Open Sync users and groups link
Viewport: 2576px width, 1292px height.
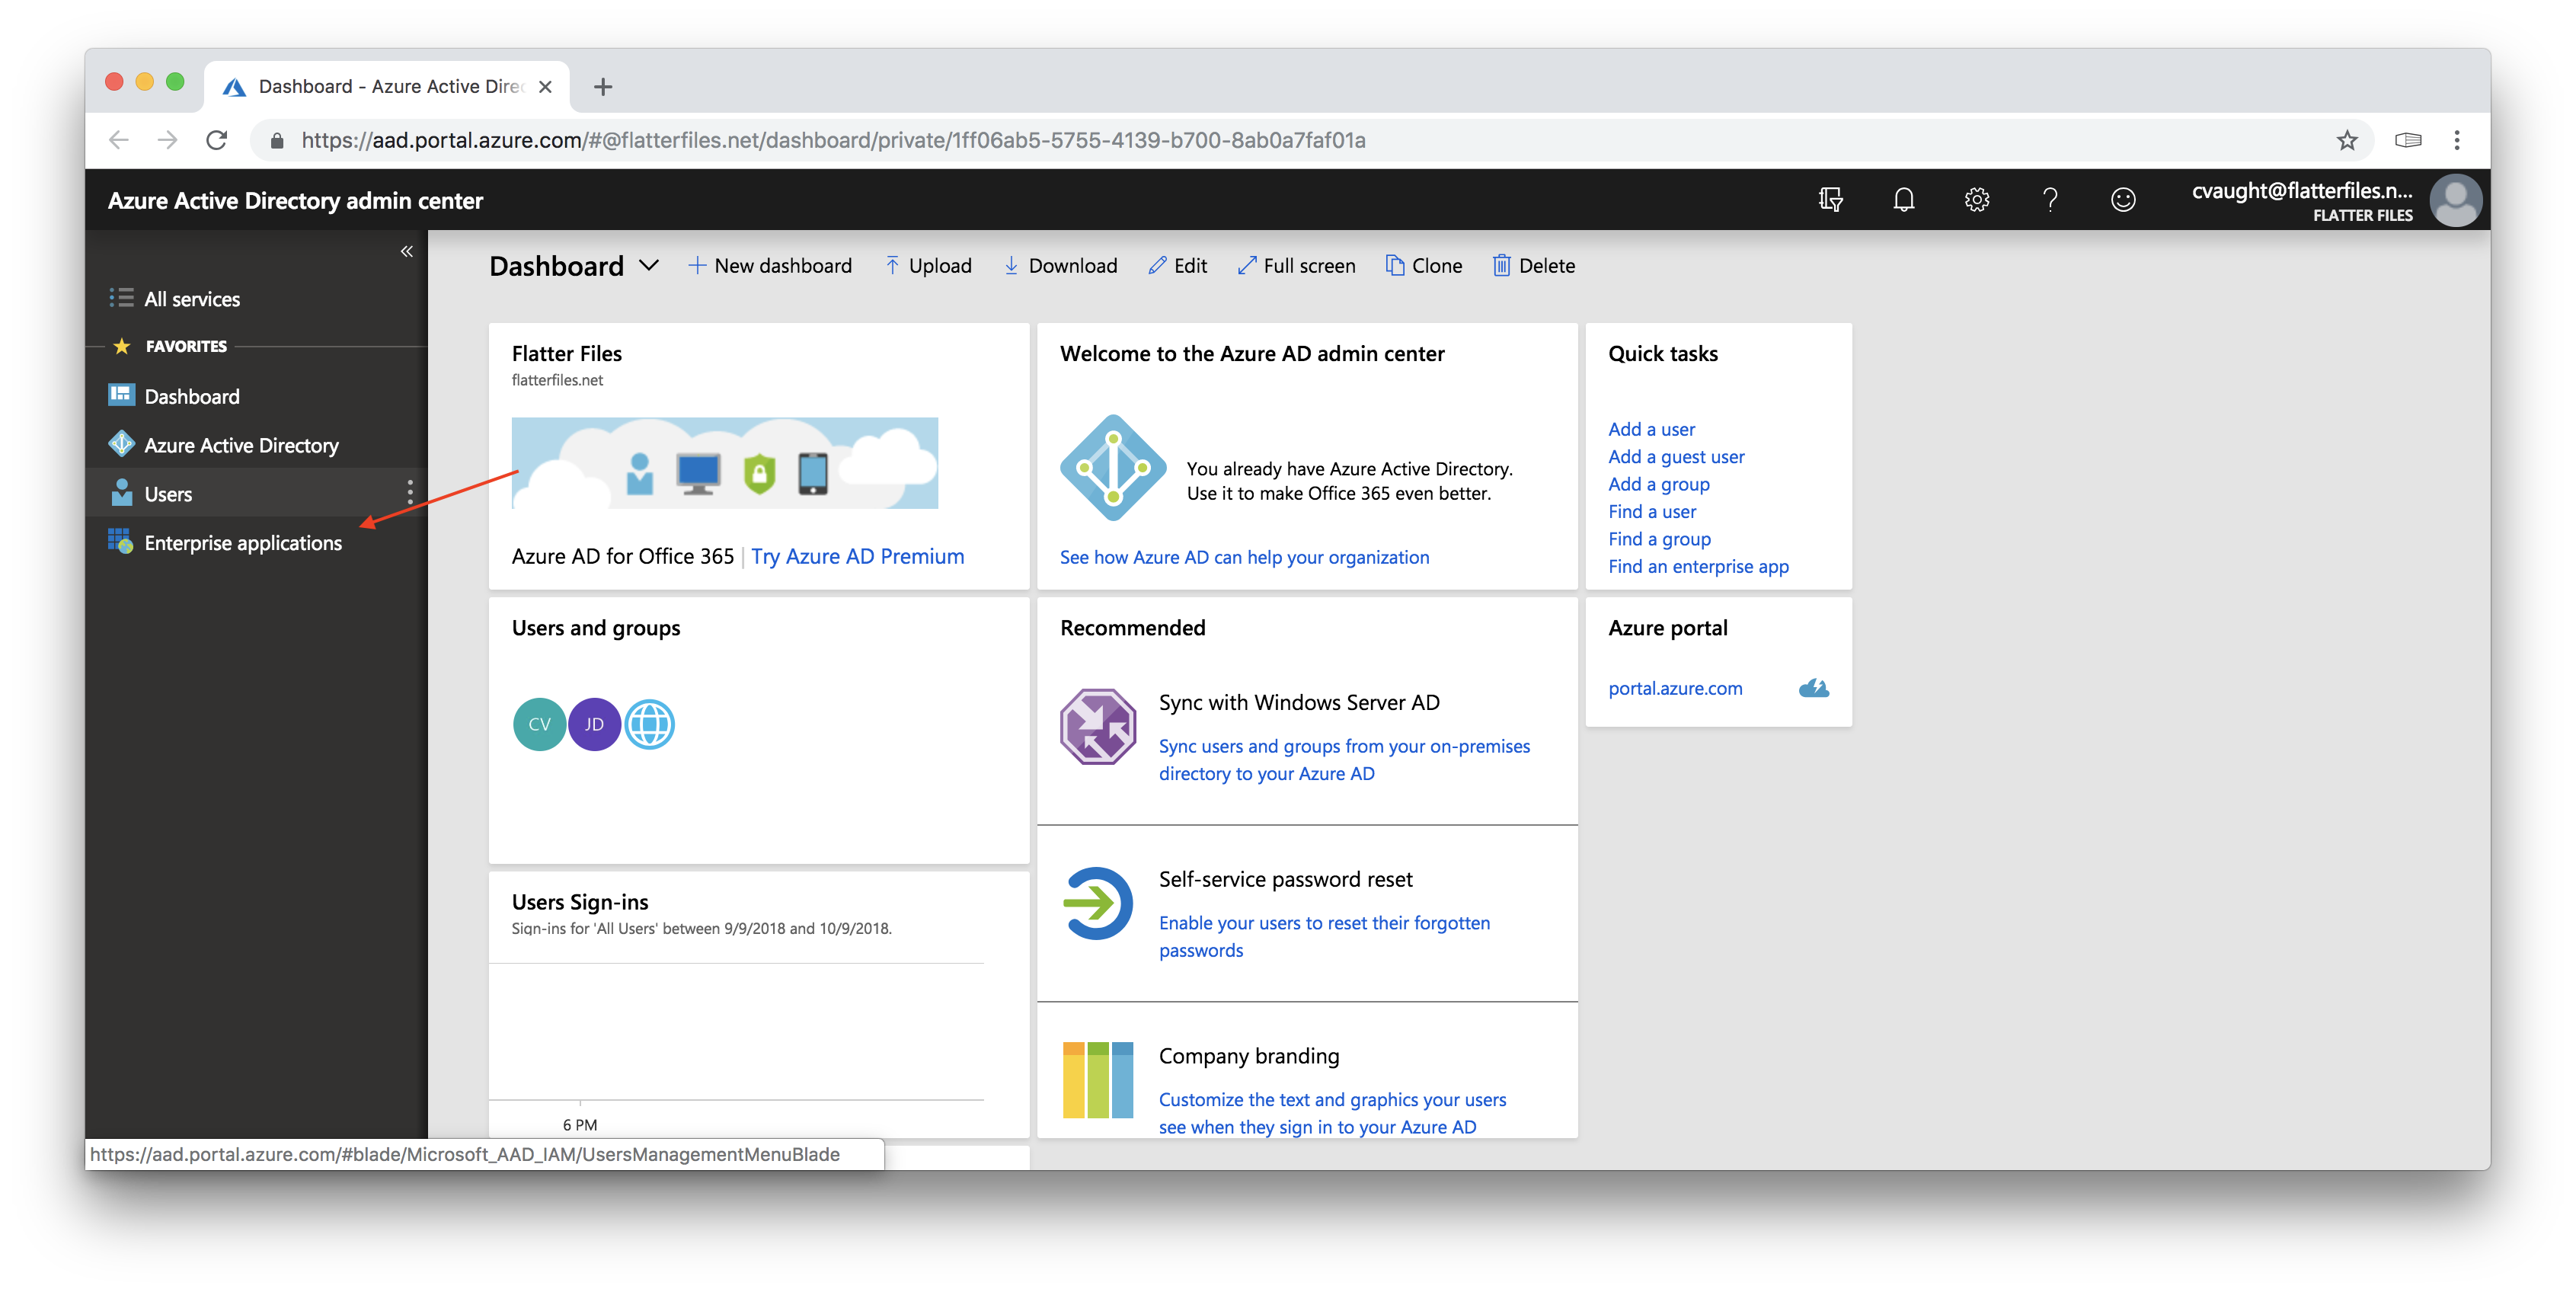1344,760
